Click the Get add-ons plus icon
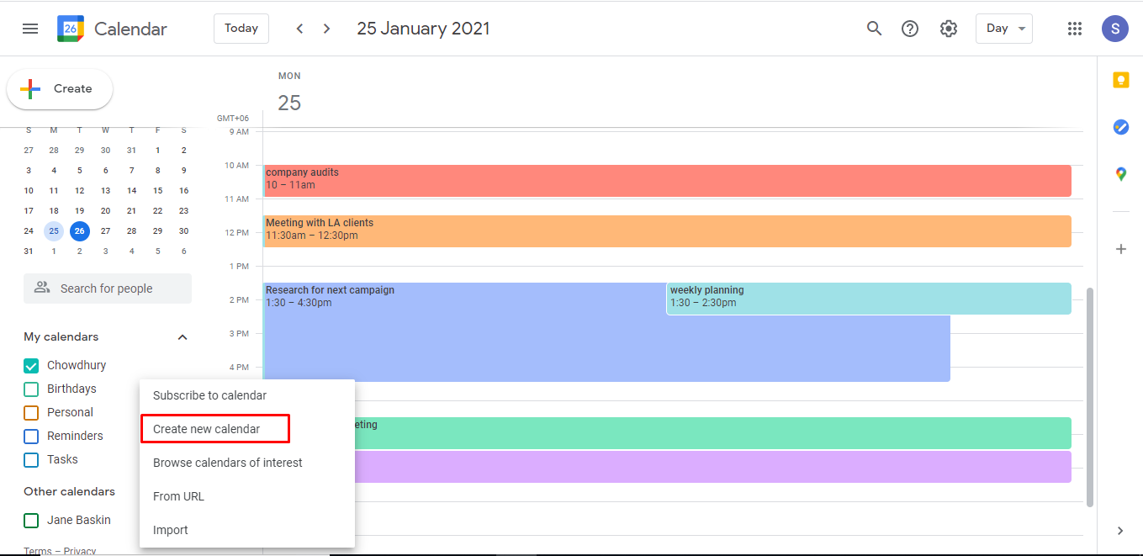This screenshot has height=556, width=1143. tap(1120, 249)
